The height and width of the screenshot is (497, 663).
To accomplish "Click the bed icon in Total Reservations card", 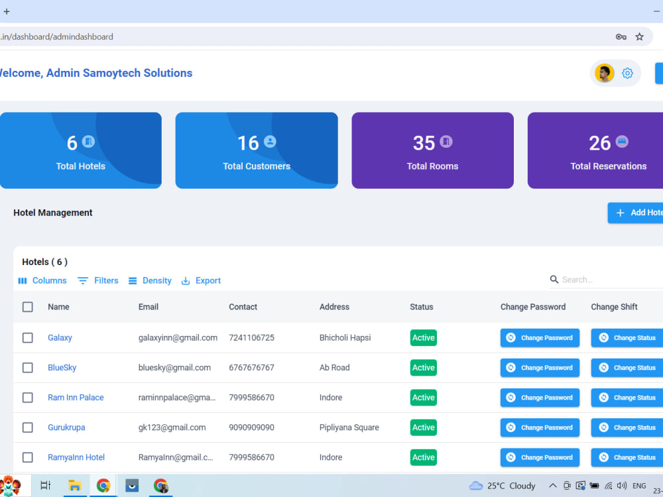I will [622, 141].
